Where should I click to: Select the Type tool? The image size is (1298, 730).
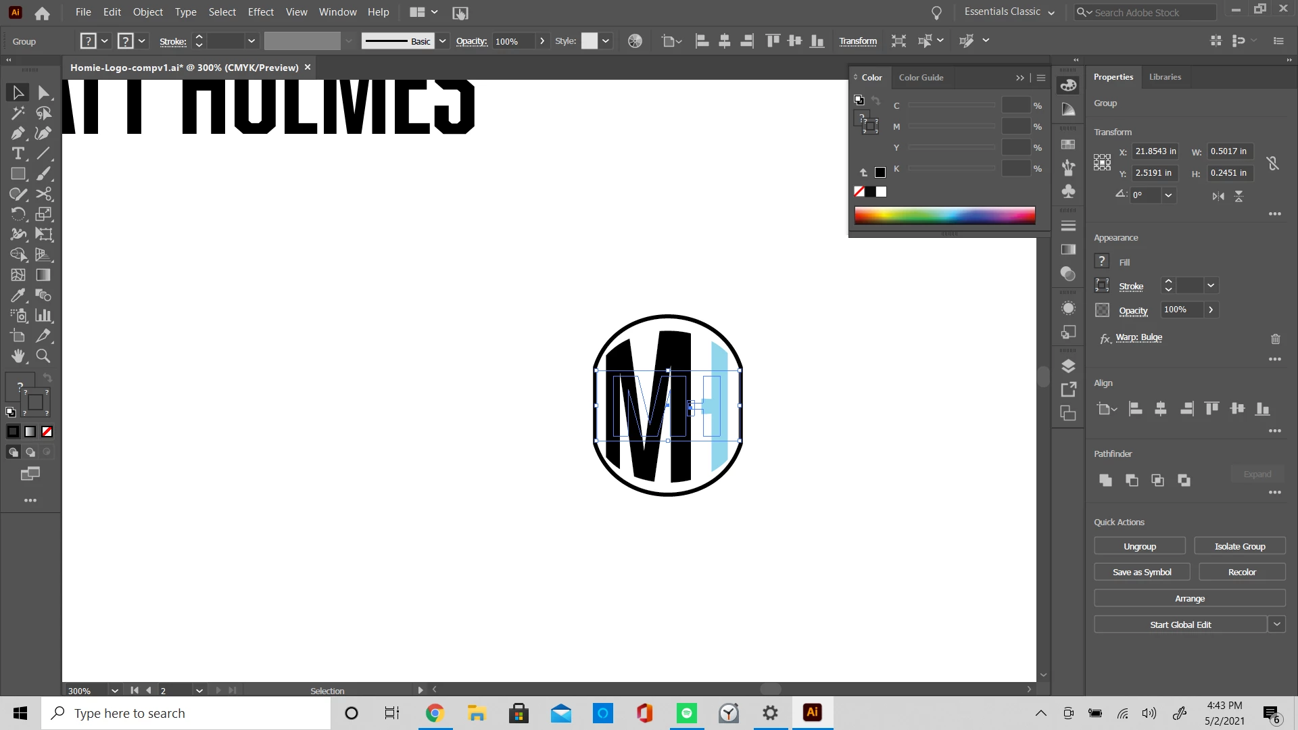click(x=18, y=153)
